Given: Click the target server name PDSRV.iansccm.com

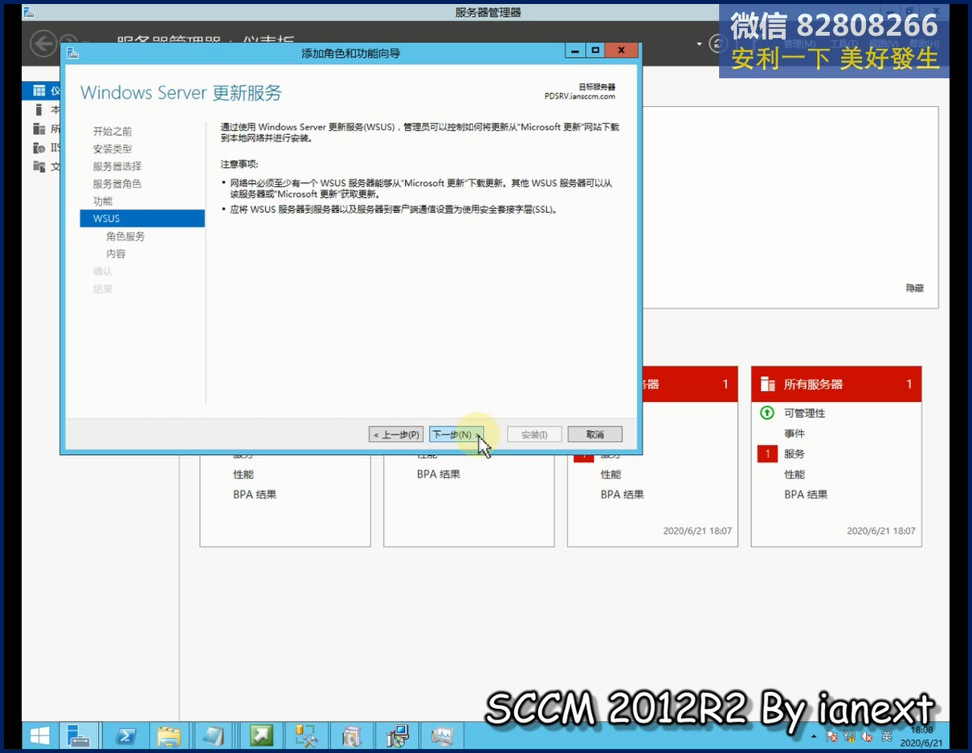Looking at the screenshot, I should point(579,96).
